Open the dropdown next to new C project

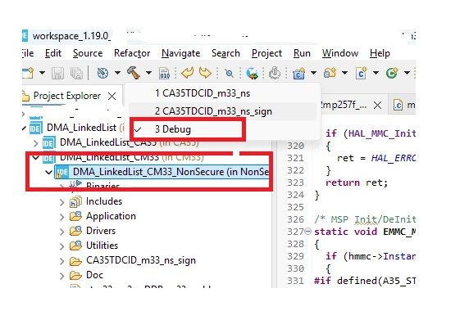click(313, 73)
